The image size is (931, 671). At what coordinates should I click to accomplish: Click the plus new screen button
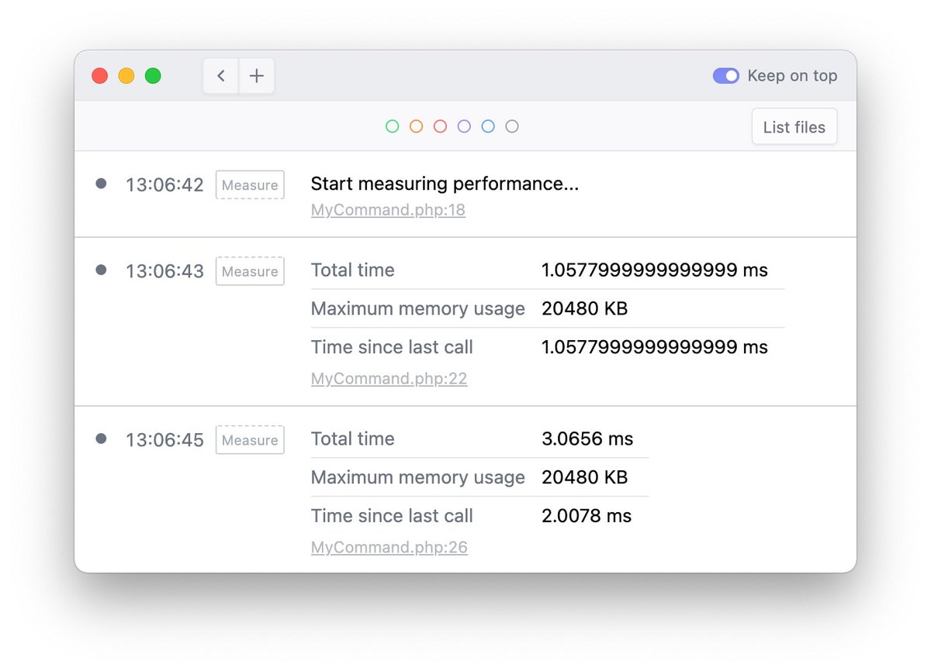point(257,76)
